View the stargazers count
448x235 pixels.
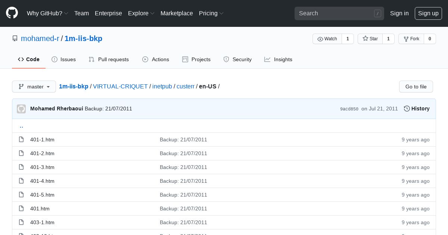[x=388, y=39]
